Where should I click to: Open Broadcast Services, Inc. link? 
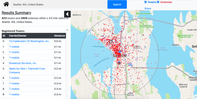click(x=23, y=63)
